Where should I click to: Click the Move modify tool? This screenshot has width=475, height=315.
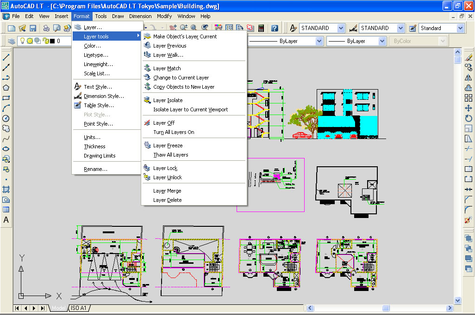(x=469, y=108)
